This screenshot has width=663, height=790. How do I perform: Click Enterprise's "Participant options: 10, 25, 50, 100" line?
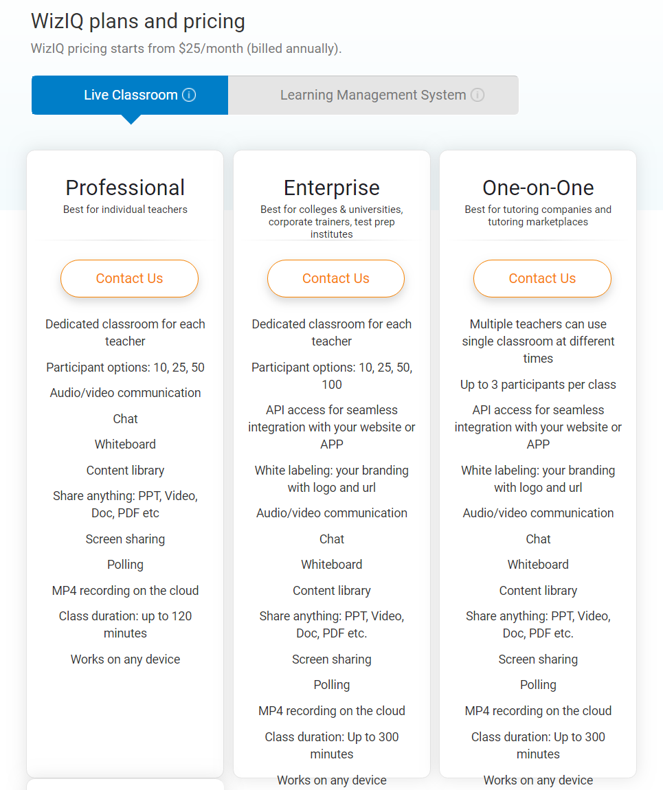point(332,376)
